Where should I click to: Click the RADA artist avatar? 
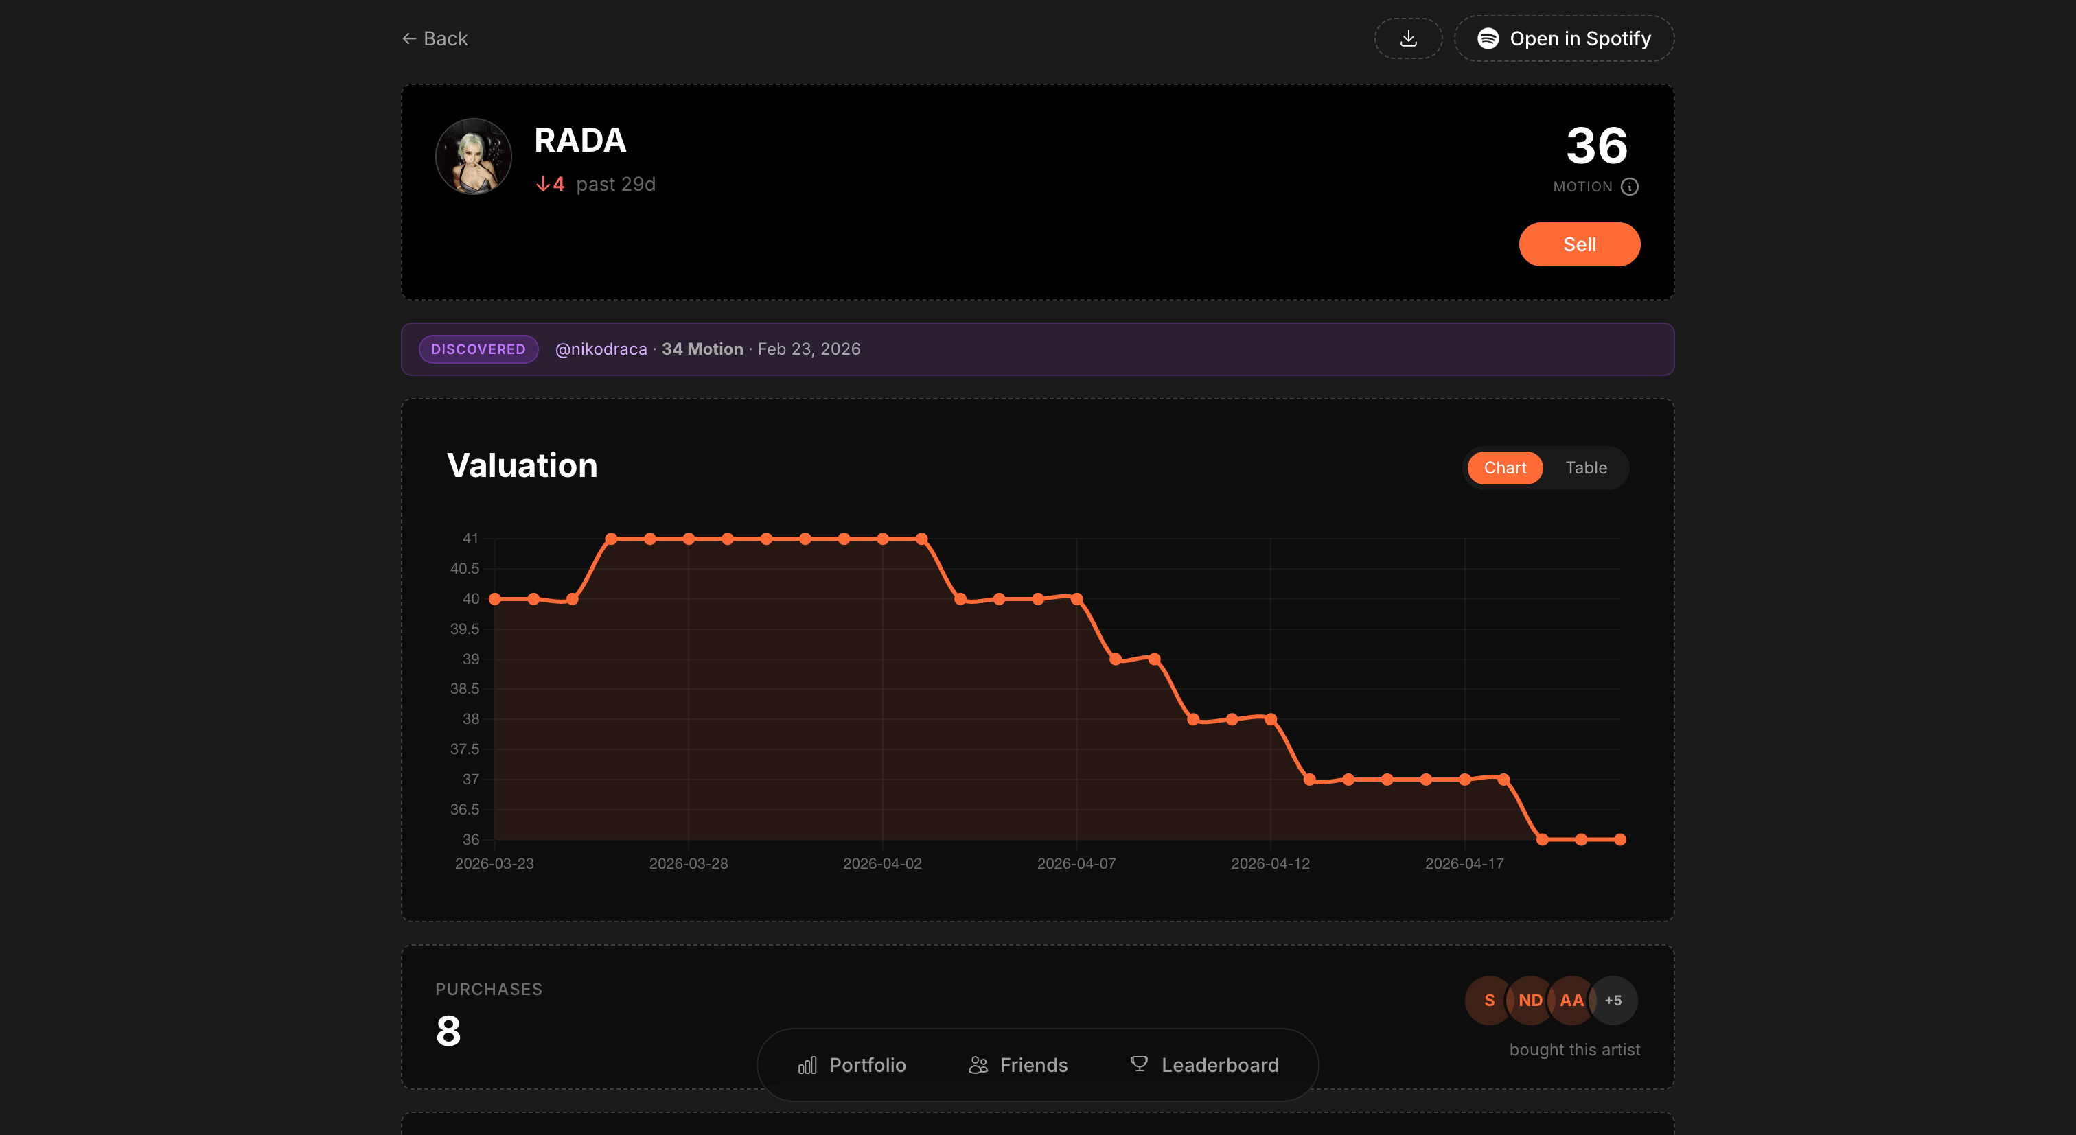[474, 157]
